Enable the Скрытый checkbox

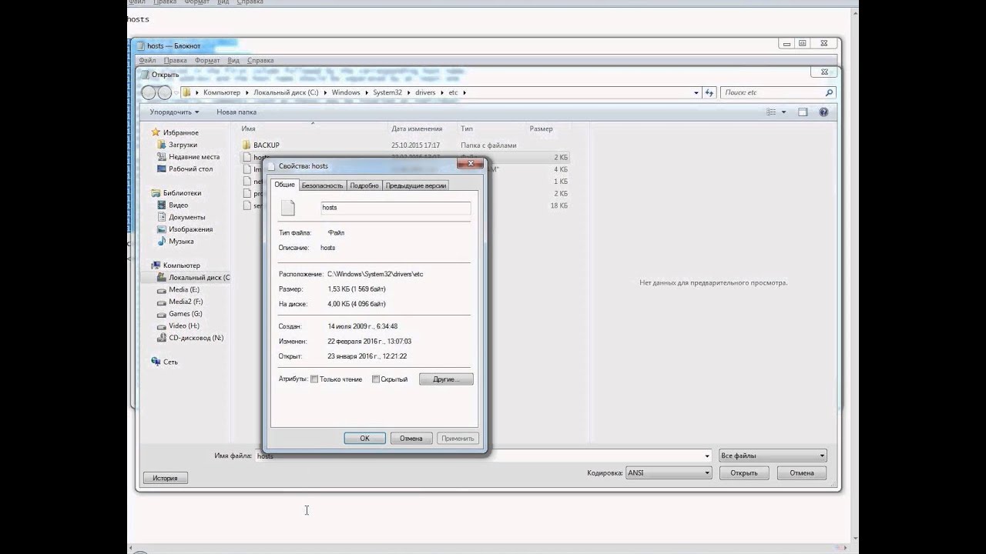coord(376,379)
